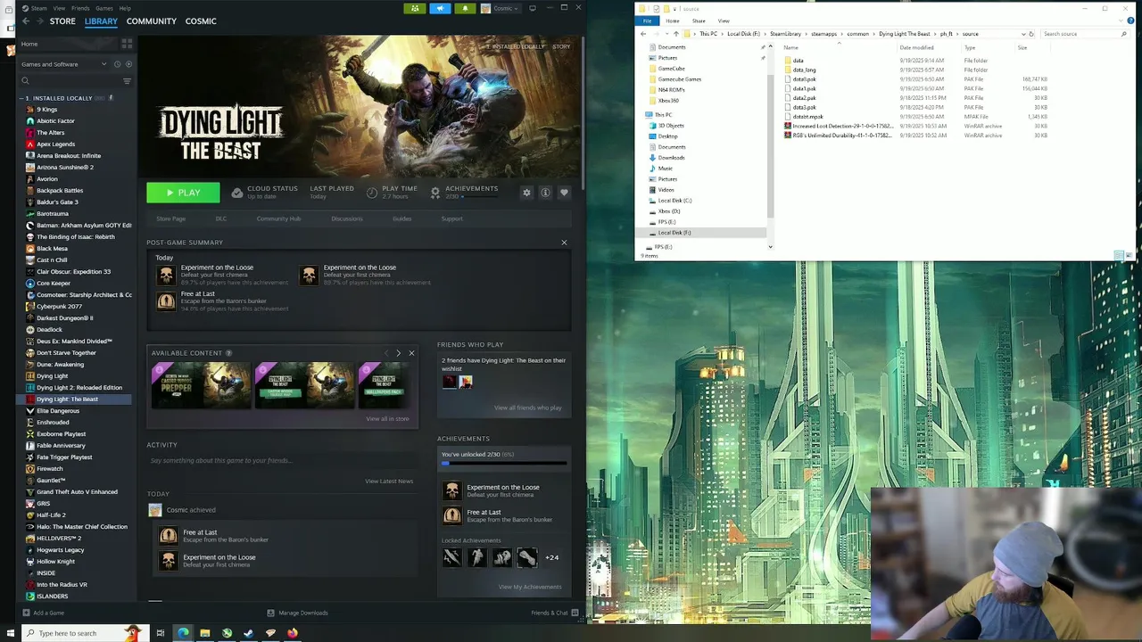Open the DLC link

221,218
